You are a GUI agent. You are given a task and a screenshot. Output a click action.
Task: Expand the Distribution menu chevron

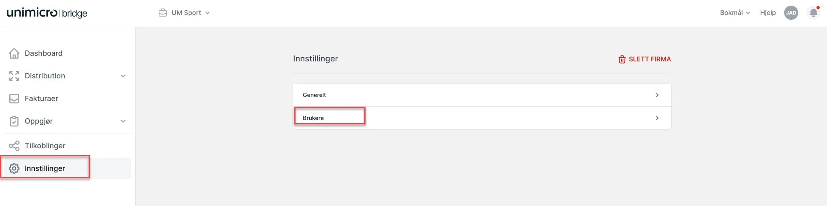123,76
